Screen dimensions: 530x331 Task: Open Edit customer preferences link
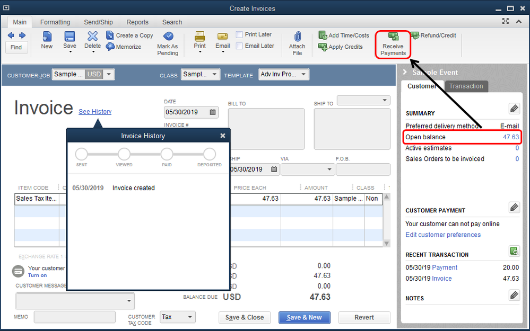[443, 235]
